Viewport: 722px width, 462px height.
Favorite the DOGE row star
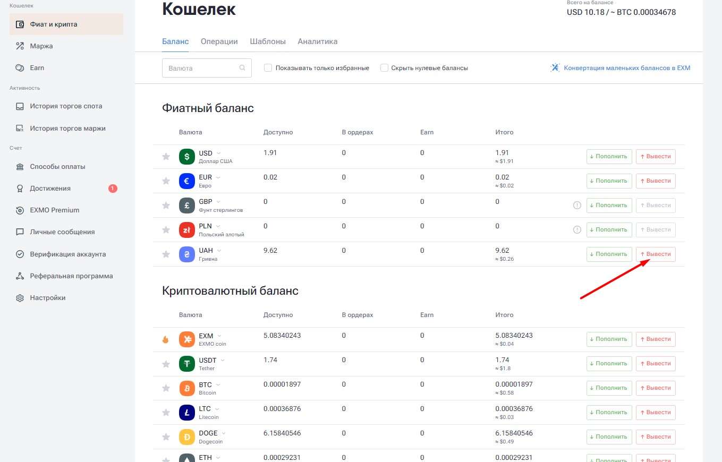[166, 437]
